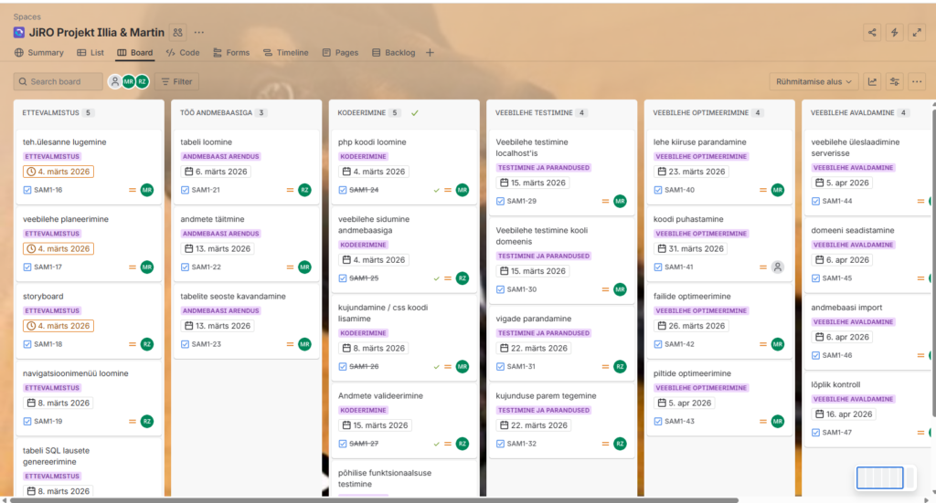
Task: Add a new view with the plus icon
Action: click(x=430, y=53)
